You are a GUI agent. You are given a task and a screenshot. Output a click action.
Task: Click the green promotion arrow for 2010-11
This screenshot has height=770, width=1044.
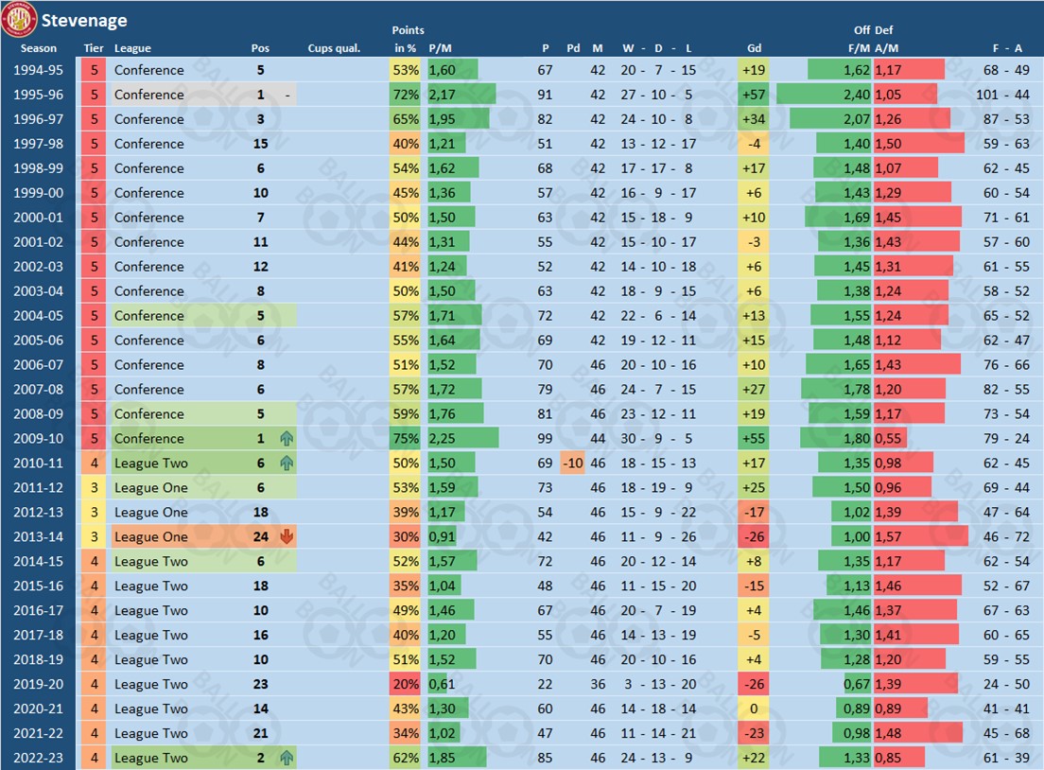click(x=287, y=464)
